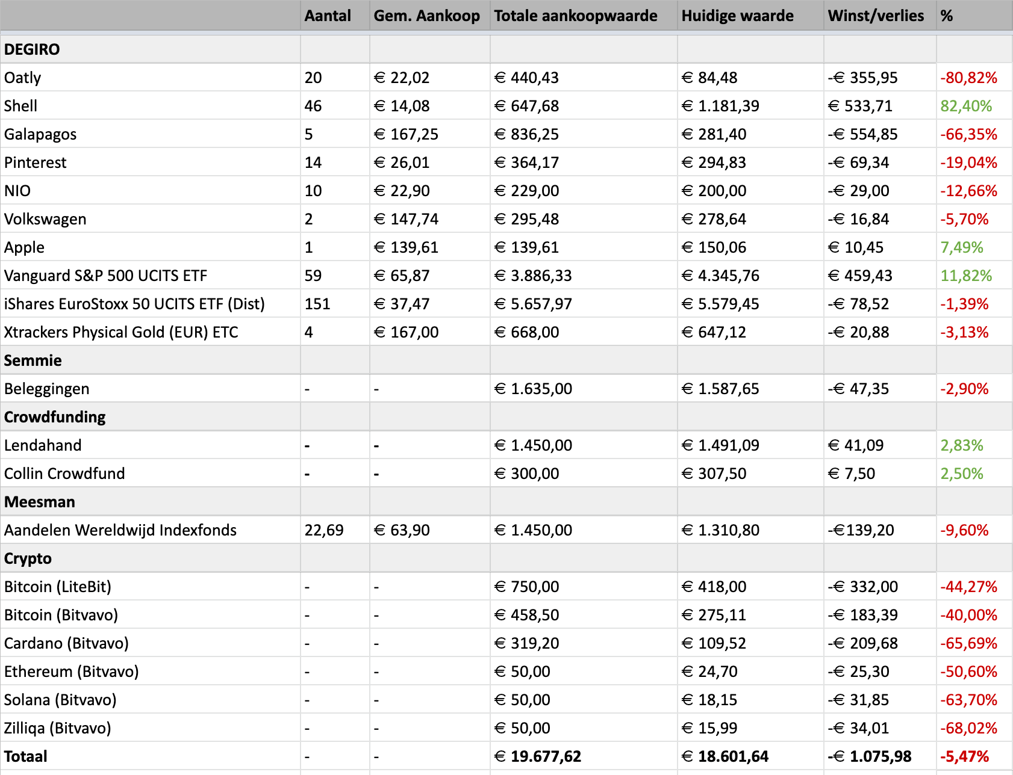Viewport: 1013px width, 775px height.
Task: Click the Crypto section heading cell
Action: (151, 558)
